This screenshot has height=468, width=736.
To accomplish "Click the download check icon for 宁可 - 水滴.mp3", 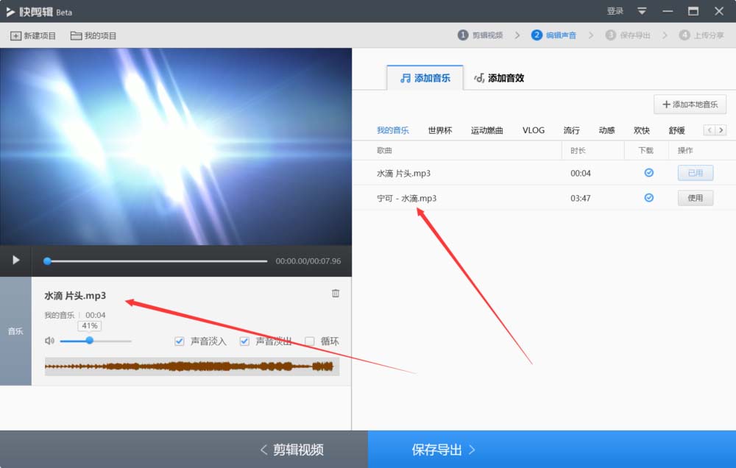I will pyautogui.click(x=648, y=197).
